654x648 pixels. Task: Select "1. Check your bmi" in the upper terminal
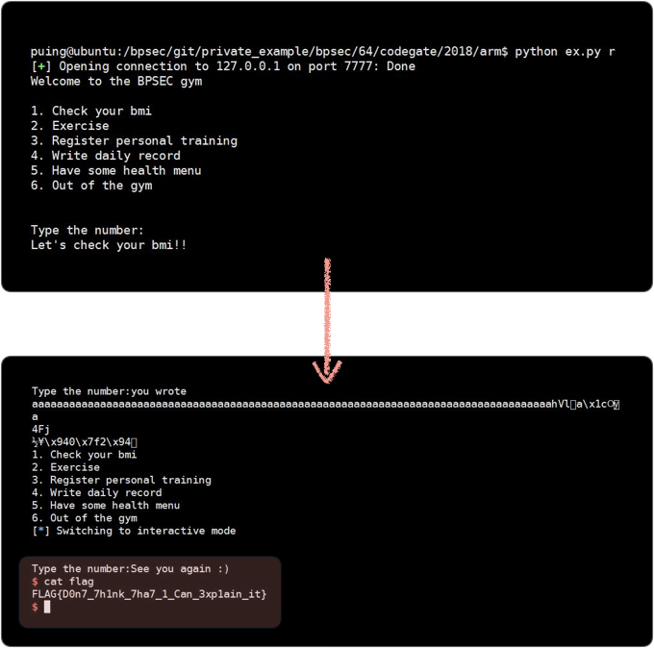(90, 111)
